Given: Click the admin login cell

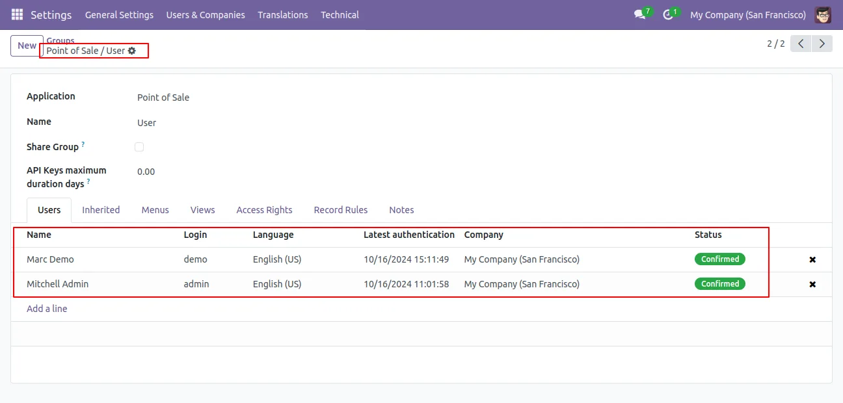Looking at the screenshot, I should coord(196,284).
